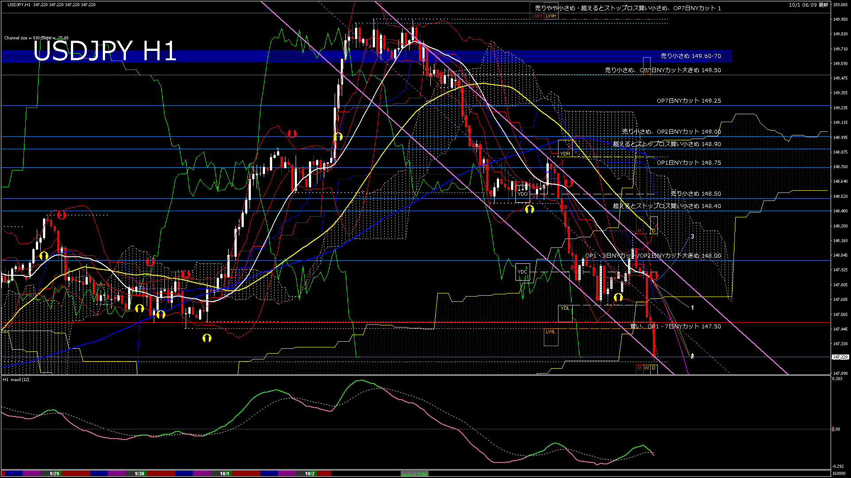Click the YDC marker box

(x=523, y=272)
